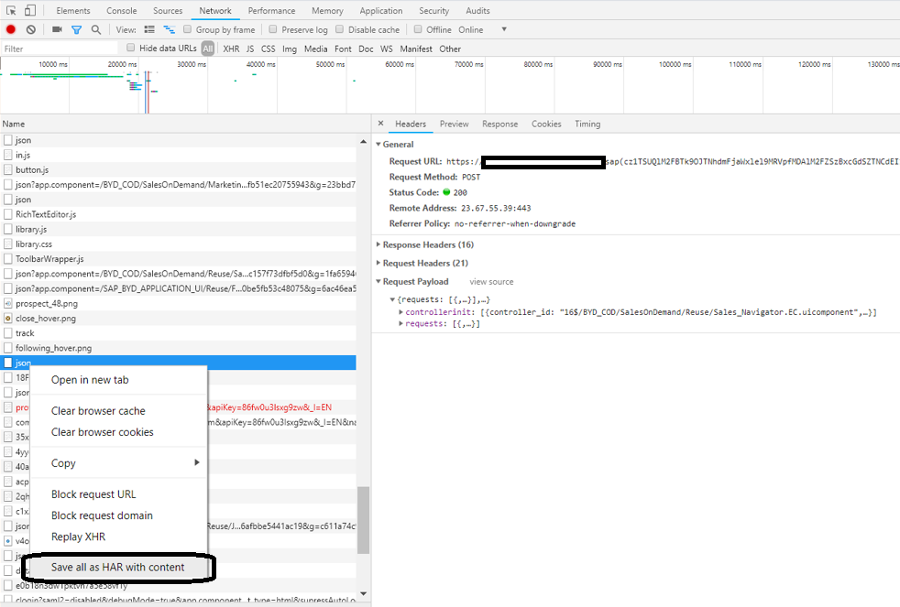Image resolution: width=900 pixels, height=607 pixels.
Task: Click the request list scrollbar thumb
Action: click(x=363, y=520)
